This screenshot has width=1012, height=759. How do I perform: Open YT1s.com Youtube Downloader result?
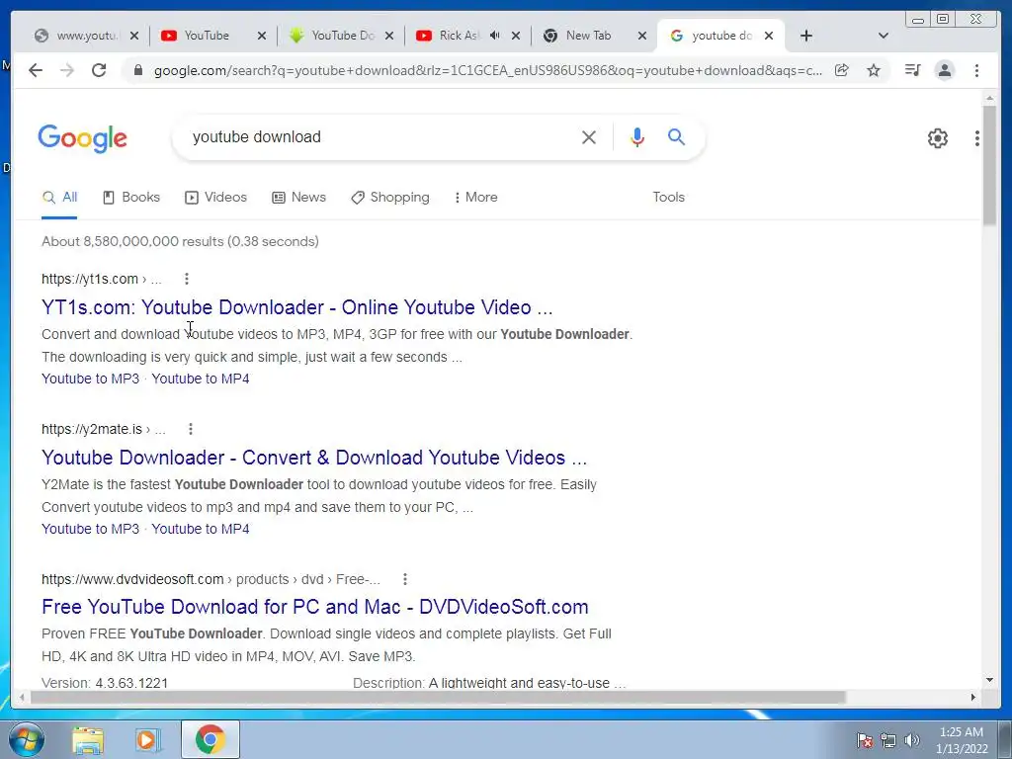click(x=296, y=307)
